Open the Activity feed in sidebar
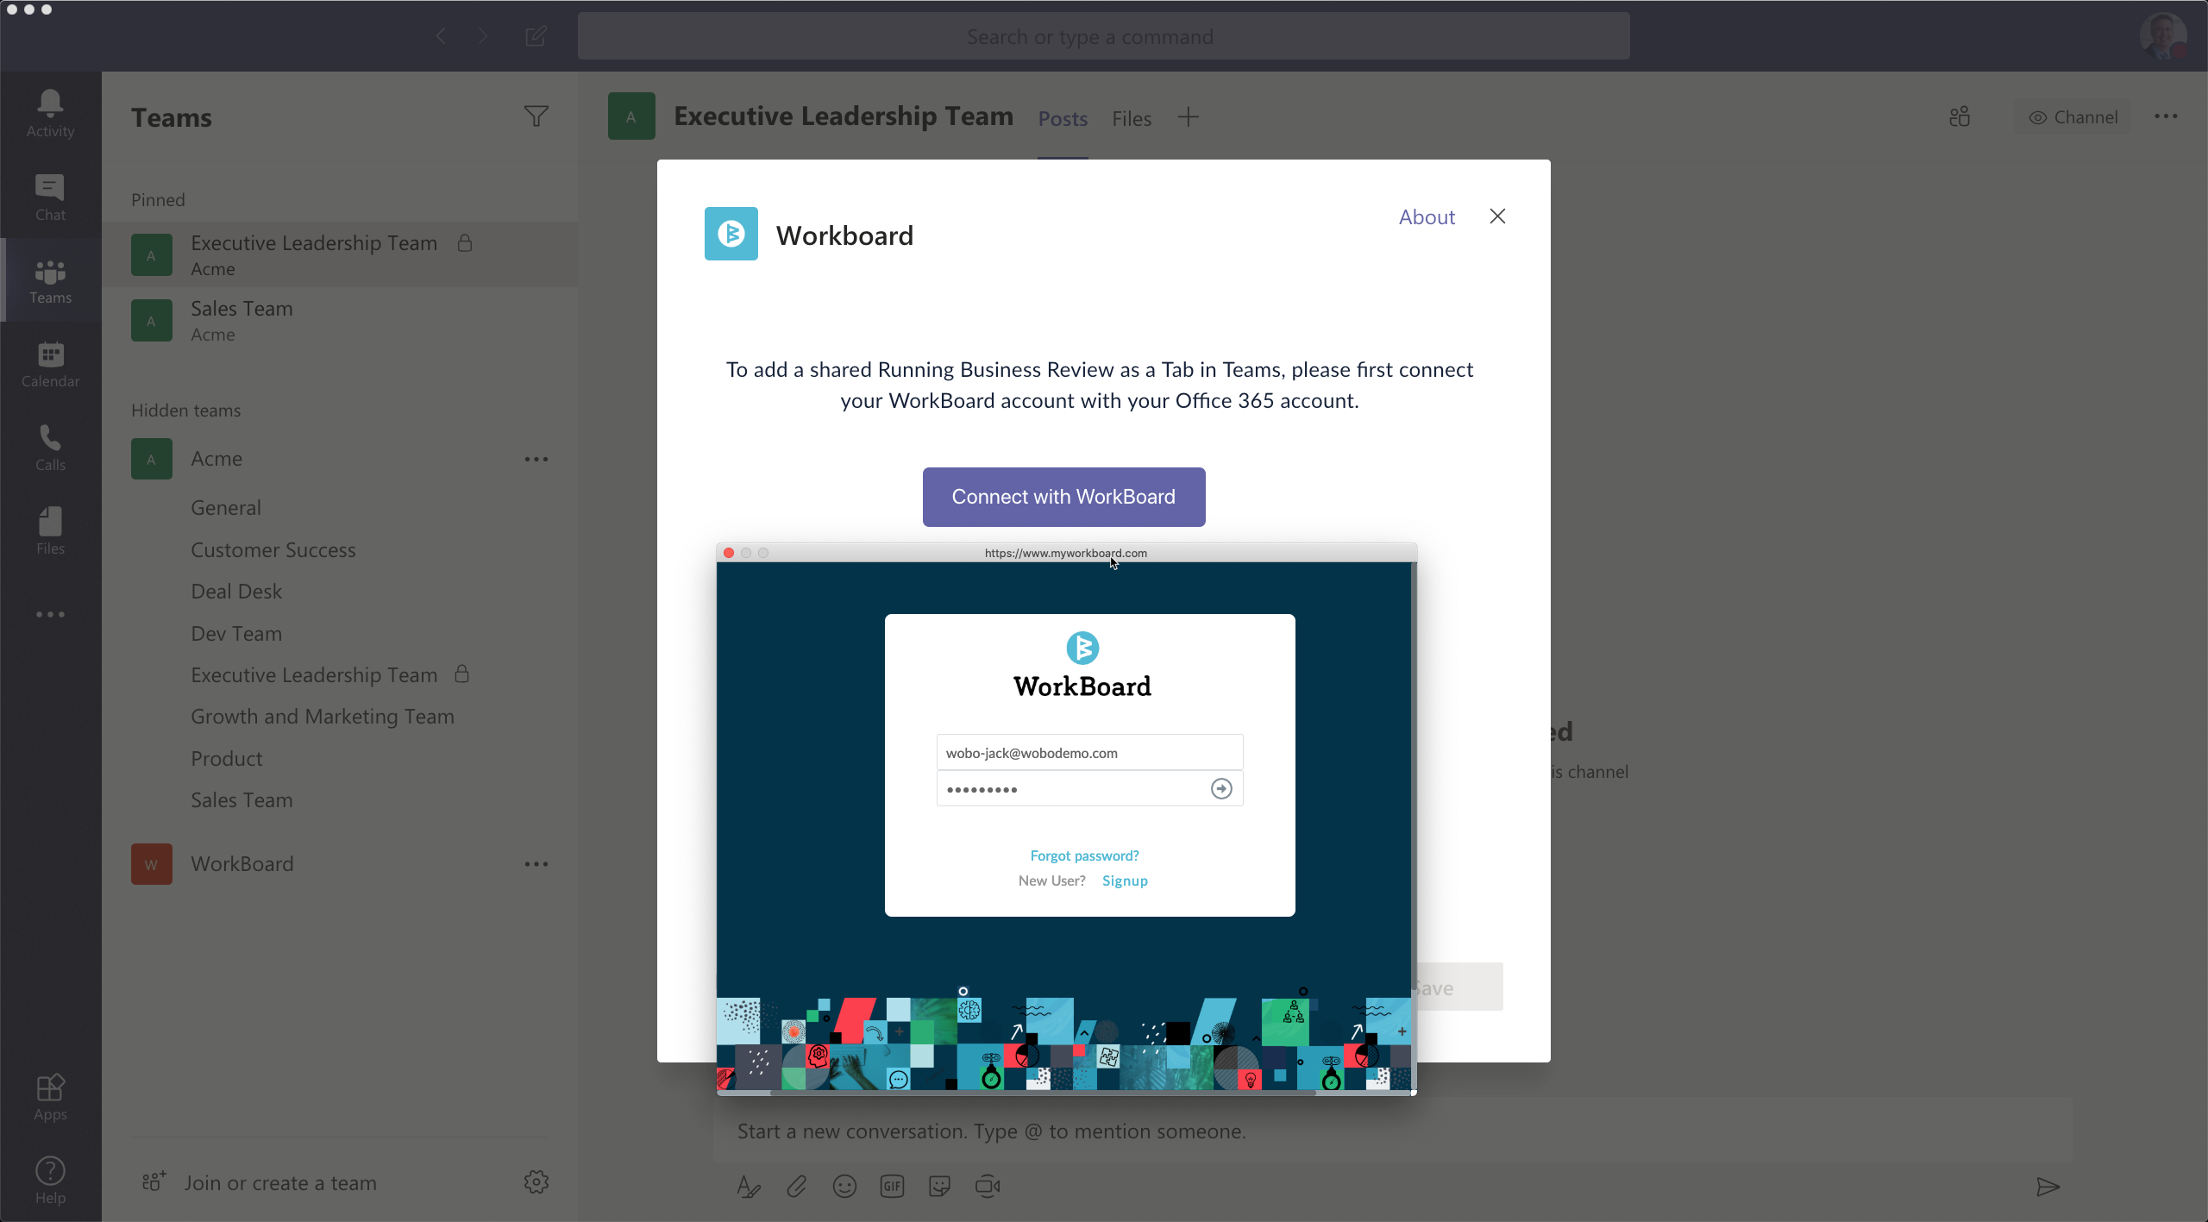Screen dimensions: 2208x1222 pyautogui.click(x=50, y=114)
